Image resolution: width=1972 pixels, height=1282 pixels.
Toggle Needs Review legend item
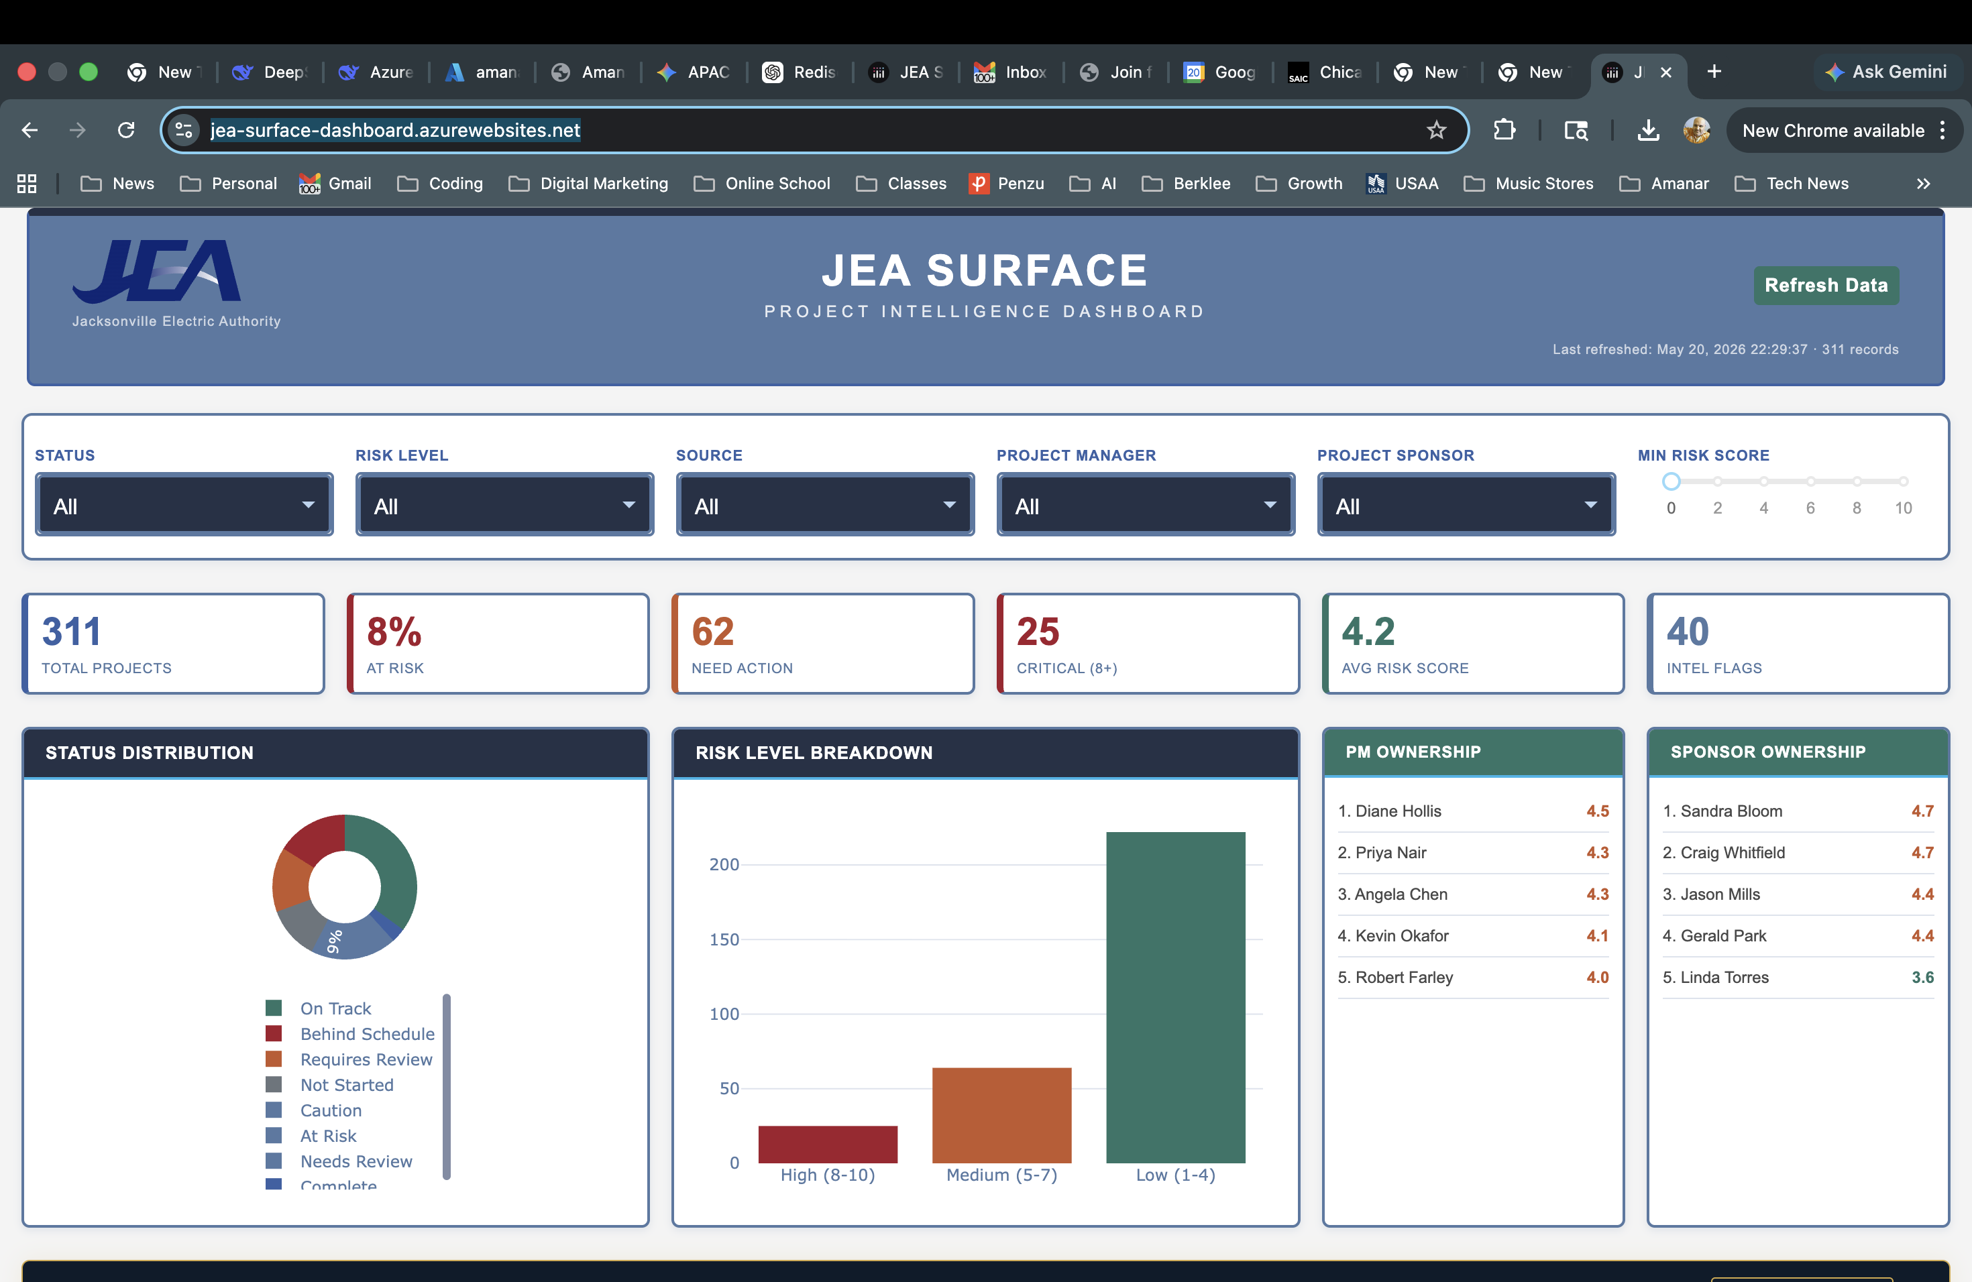(338, 1161)
